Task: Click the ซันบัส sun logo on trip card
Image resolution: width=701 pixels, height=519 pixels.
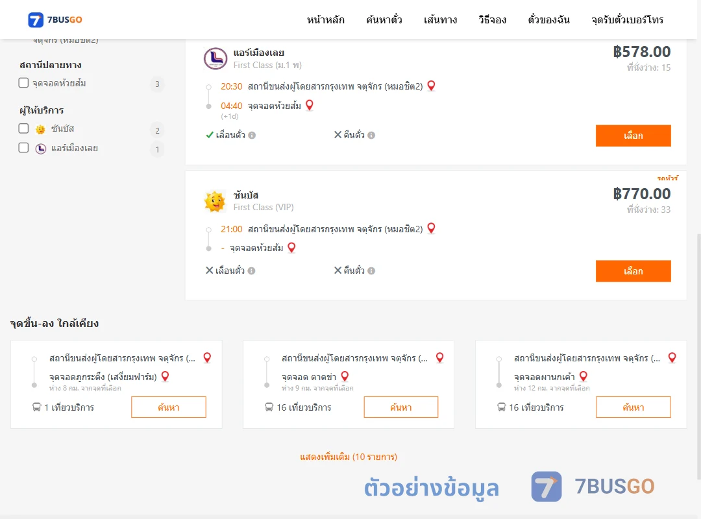Action: 215,200
